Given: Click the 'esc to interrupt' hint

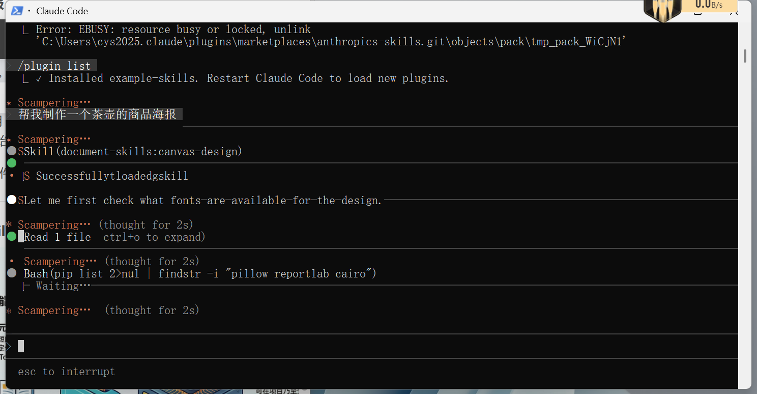Looking at the screenshot, I should coord(67,372).
